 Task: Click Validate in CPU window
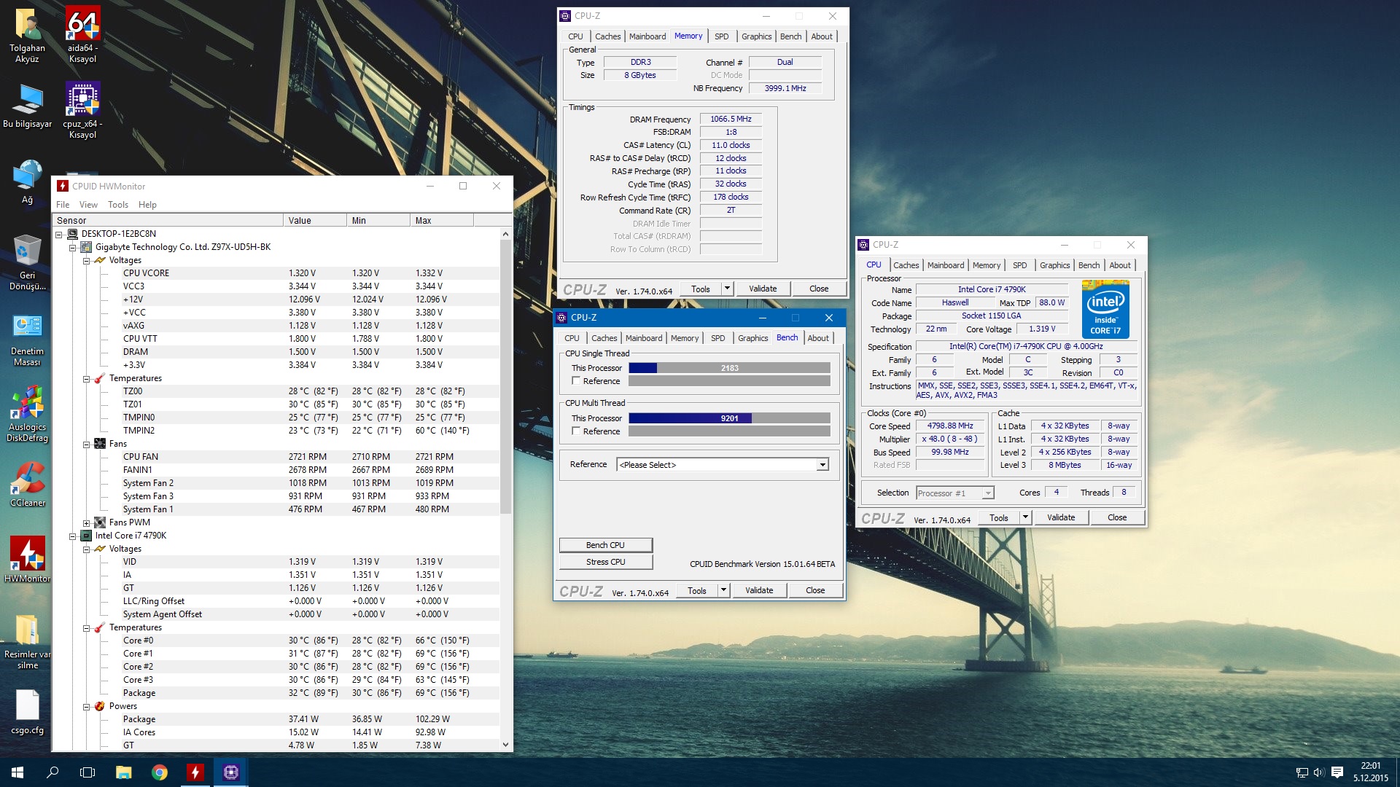(1061, 517)
